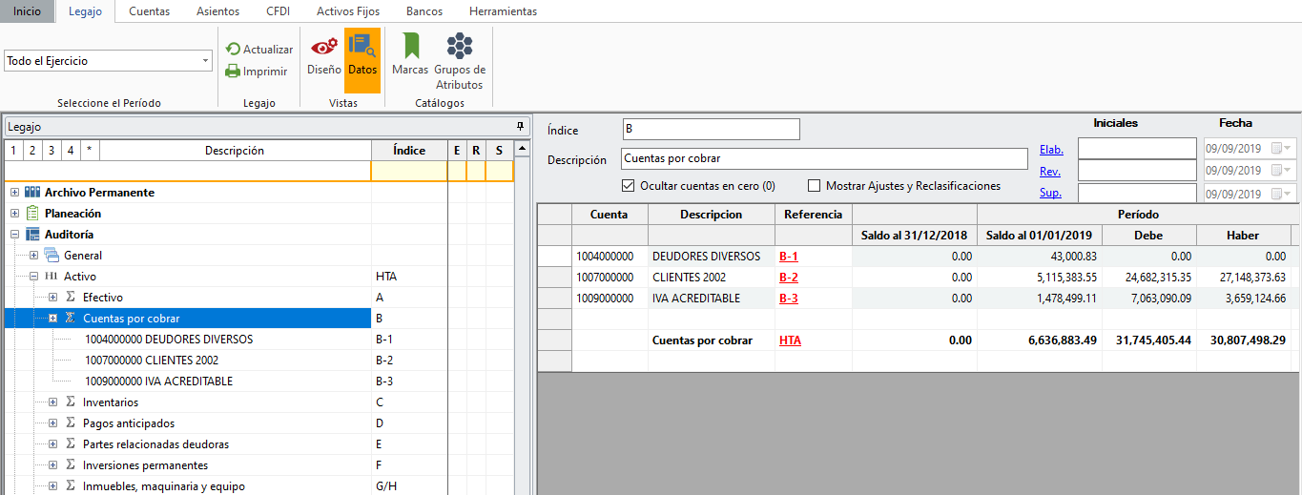Open the Todo el Ejercicio period dropdown

pyautogui.click(x=206, y=61)
